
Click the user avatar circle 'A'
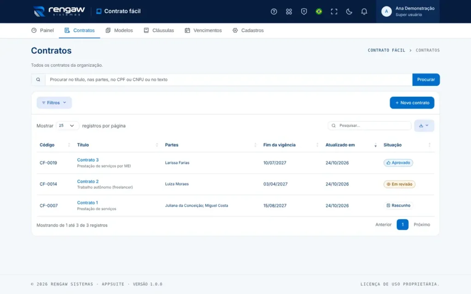click(x=386, y=11)
